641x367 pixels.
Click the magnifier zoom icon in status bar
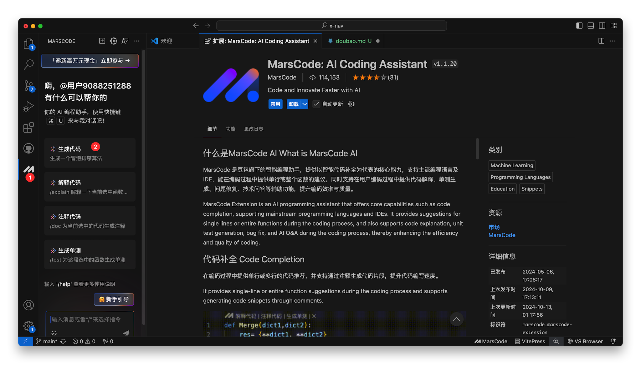[x=556, y=341]
